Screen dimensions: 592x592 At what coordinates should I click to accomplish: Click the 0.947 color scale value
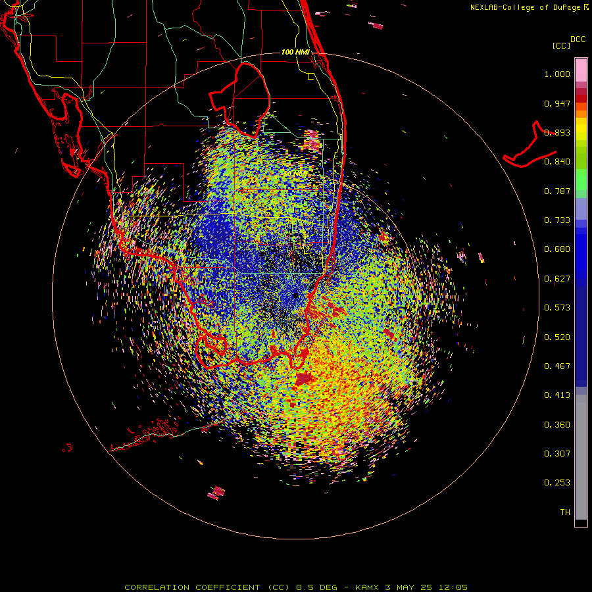pos(557,103)
